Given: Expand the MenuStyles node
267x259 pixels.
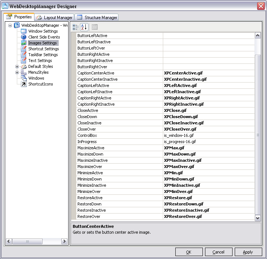Looking at the screenshot, I should coord(17,72).
